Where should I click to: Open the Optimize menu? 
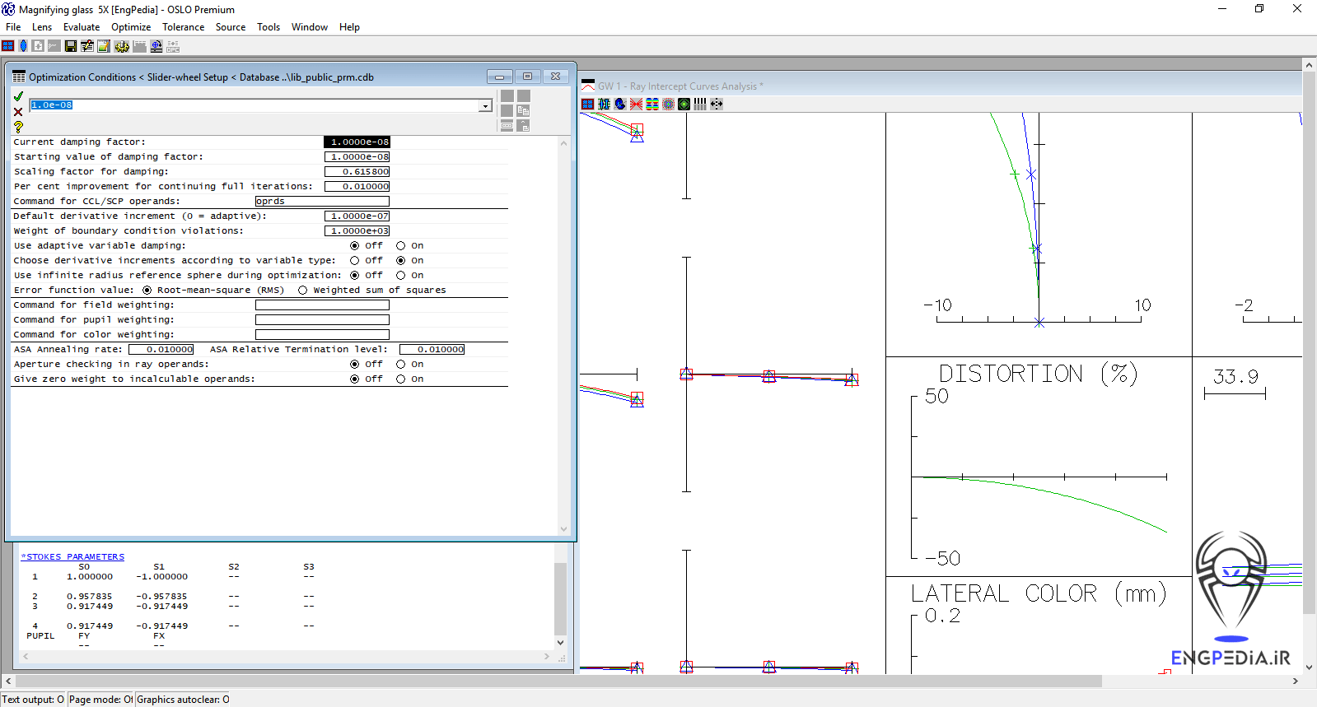(131, 27)
